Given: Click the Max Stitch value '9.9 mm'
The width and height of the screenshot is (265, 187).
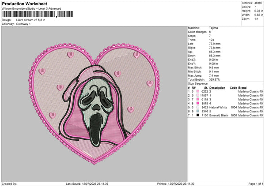Looking at the screenshot, I should [214, 67].
